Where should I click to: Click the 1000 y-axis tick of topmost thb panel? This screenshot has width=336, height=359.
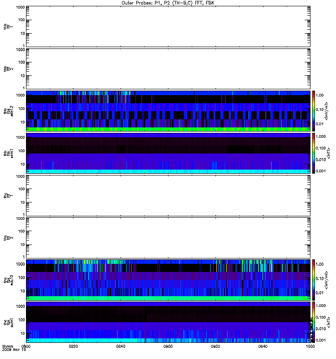[20, 7]
